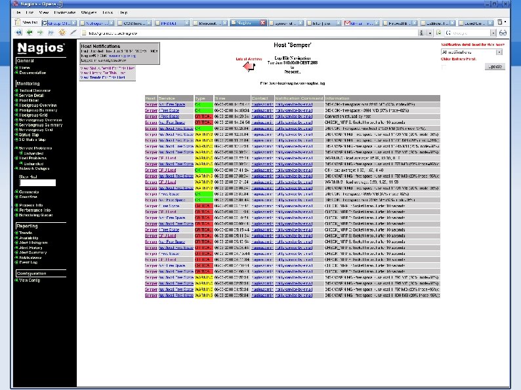Click the Latest Archive link text
This screenshot has height=390, width=521.
[249, 59]
